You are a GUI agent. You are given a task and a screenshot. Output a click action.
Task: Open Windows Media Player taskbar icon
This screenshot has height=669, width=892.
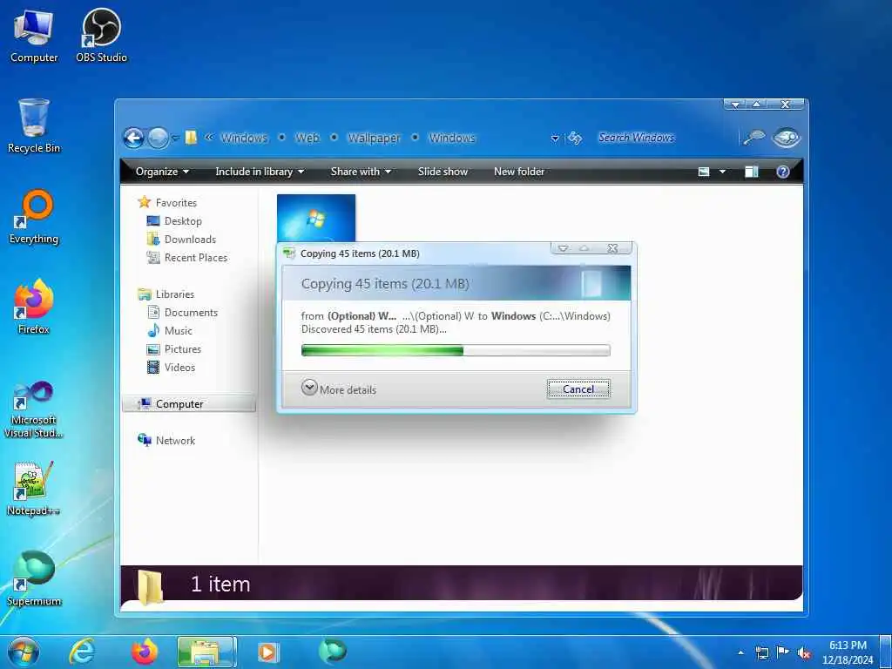tap(268, 652)
